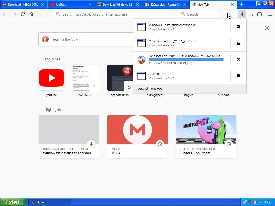
Task: Click the Top Sites section header
Action: click(x=52, y=59)
